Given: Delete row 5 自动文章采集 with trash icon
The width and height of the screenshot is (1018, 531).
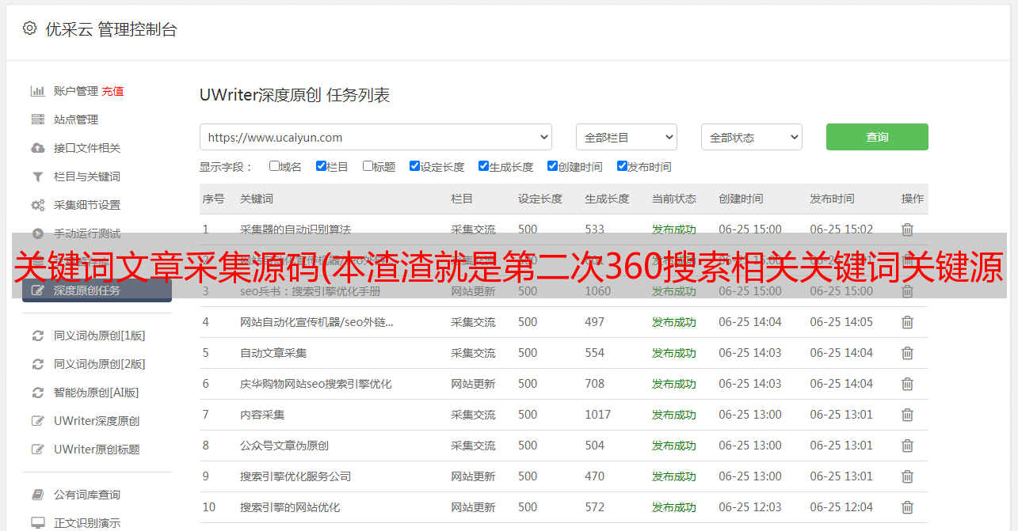Looking at the screenshot, I should tap(907, 353).
